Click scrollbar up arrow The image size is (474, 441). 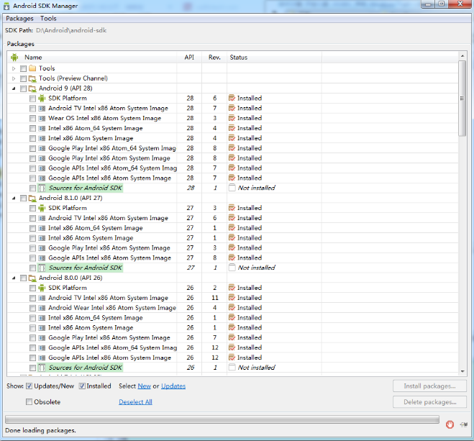point(462,56)
